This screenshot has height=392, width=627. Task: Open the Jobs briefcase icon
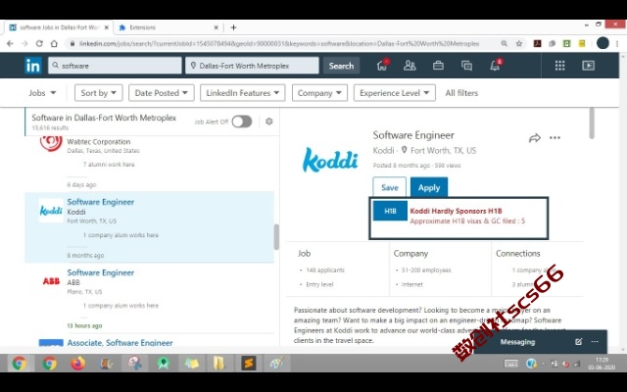point(438,66)
